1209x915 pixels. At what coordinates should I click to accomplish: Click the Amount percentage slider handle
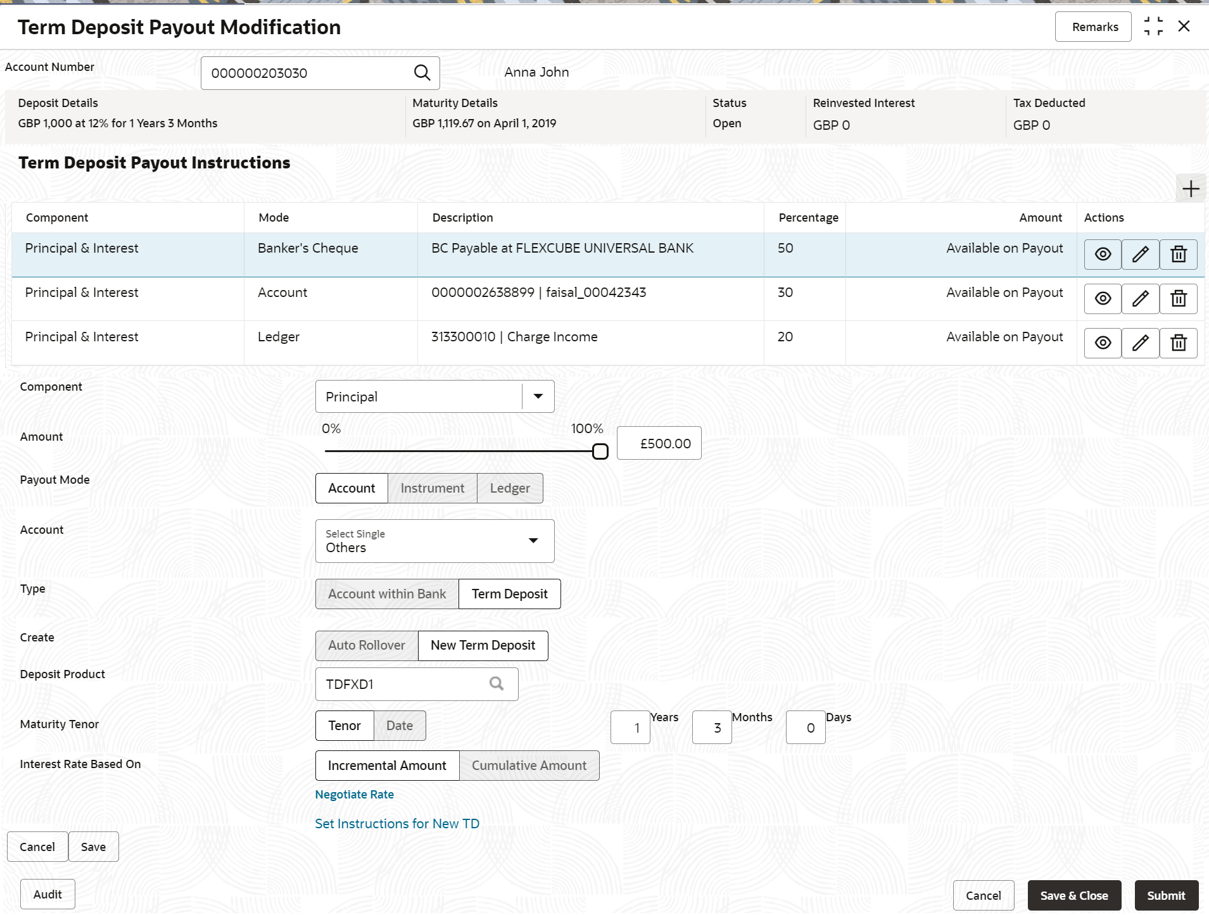tap(600, 451)
